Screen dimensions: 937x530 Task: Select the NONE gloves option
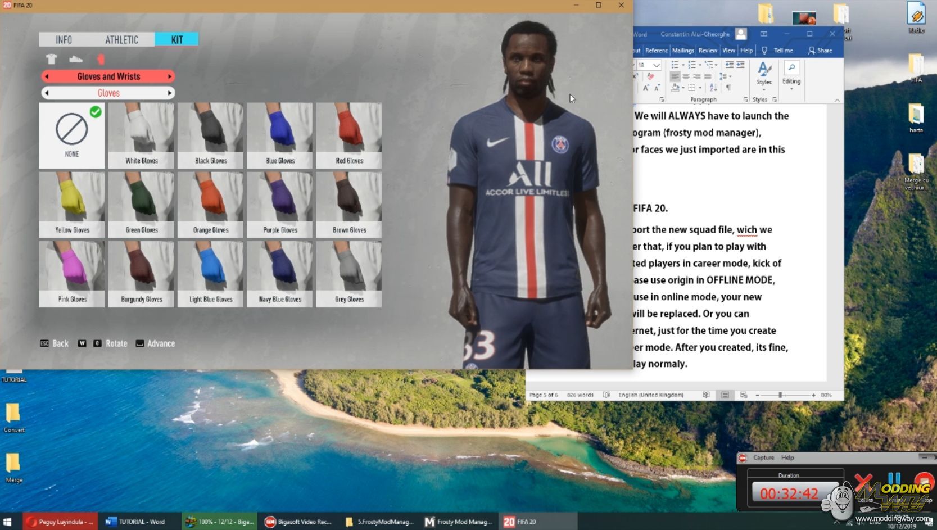pyautogui.click(x=72, y=135)
